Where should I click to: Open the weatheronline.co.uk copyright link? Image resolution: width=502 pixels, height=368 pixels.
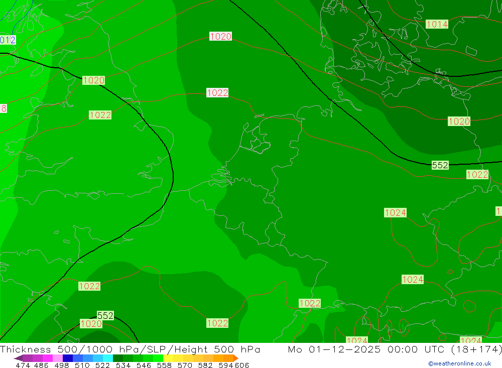[x=460, y=363]
